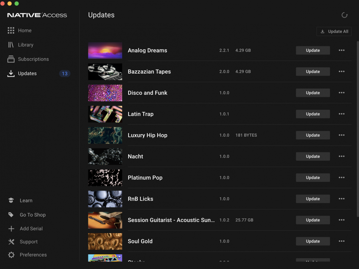This screenshot has height=269, width=359.
Task: Click the Analog Dreams product name
Action: tap(148, 50)
